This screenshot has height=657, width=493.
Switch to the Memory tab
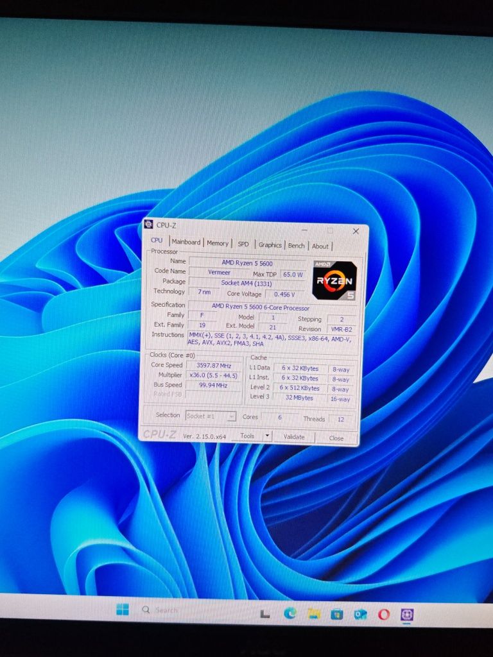[217, 243]
